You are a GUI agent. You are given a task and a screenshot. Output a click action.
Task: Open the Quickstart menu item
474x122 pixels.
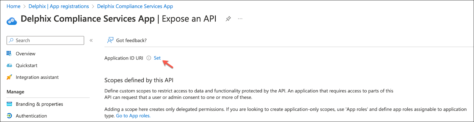pyautogui.click(x=27, y=65)
